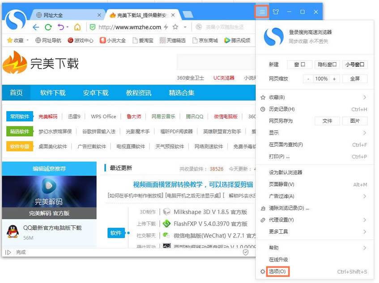Click the 完美下载 flame logo
Screen dimensions: 379x283
[x=15, y=62]
